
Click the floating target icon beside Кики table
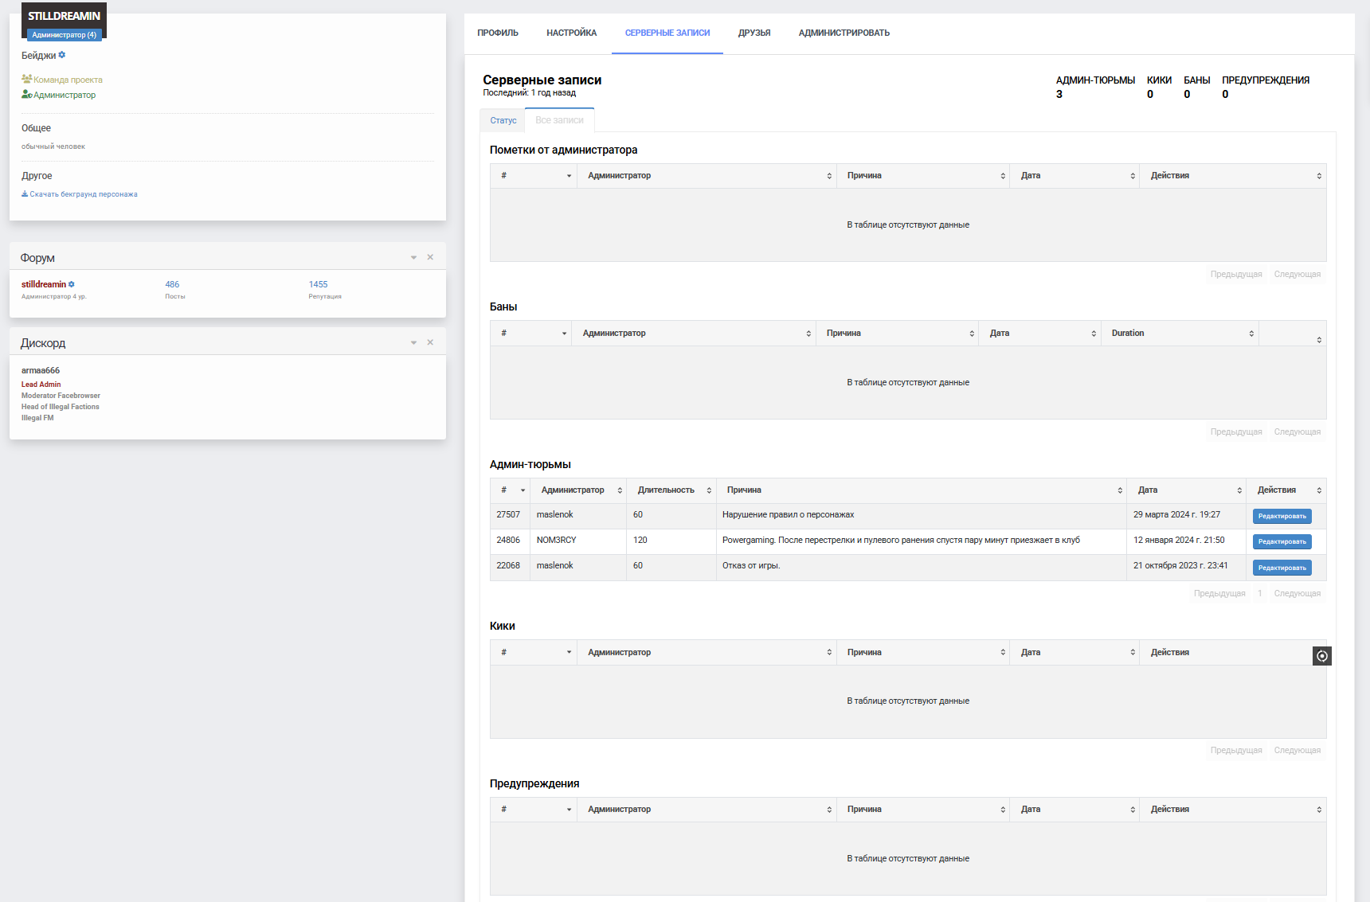(1322, 656)
